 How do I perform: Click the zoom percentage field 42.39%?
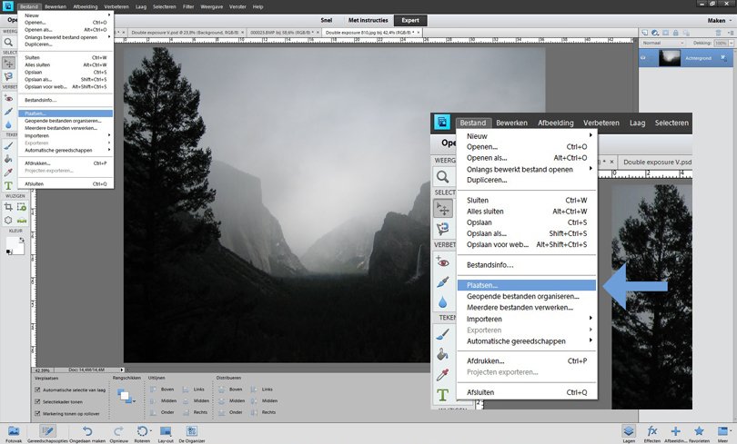(42, 370)
